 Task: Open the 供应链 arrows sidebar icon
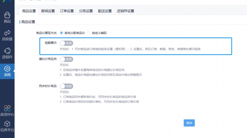click(x=7, y=33)
